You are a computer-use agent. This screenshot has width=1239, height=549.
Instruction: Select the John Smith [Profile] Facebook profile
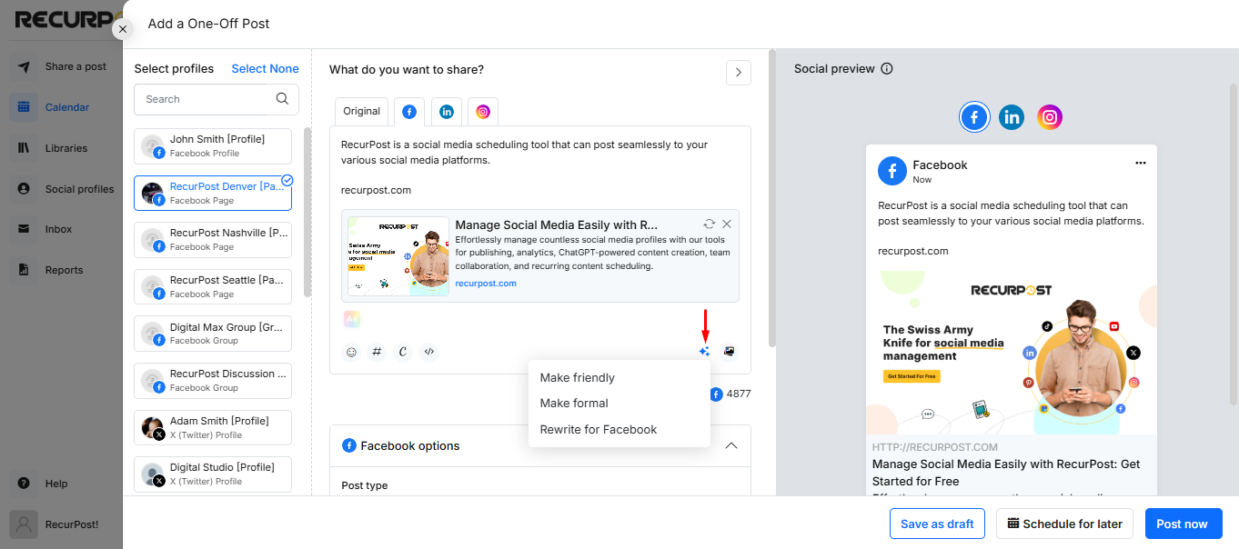coord(213,145)
